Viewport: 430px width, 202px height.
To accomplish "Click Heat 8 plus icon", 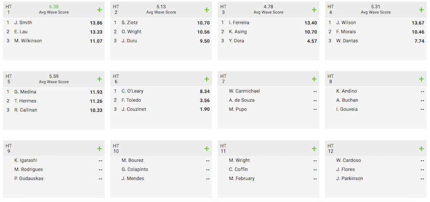I will click(x=421, y=79).
